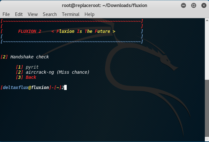Screen dimensions: 209x142
Task: Click the 'deltaxflux@fluxion' prompt text
Action: [26, 87]
